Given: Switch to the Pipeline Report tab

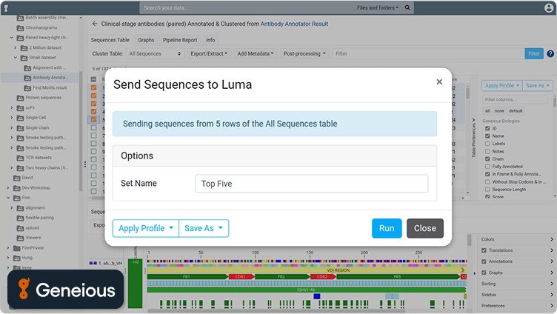Looking at the screenshot, I should (x=179, y=40).
